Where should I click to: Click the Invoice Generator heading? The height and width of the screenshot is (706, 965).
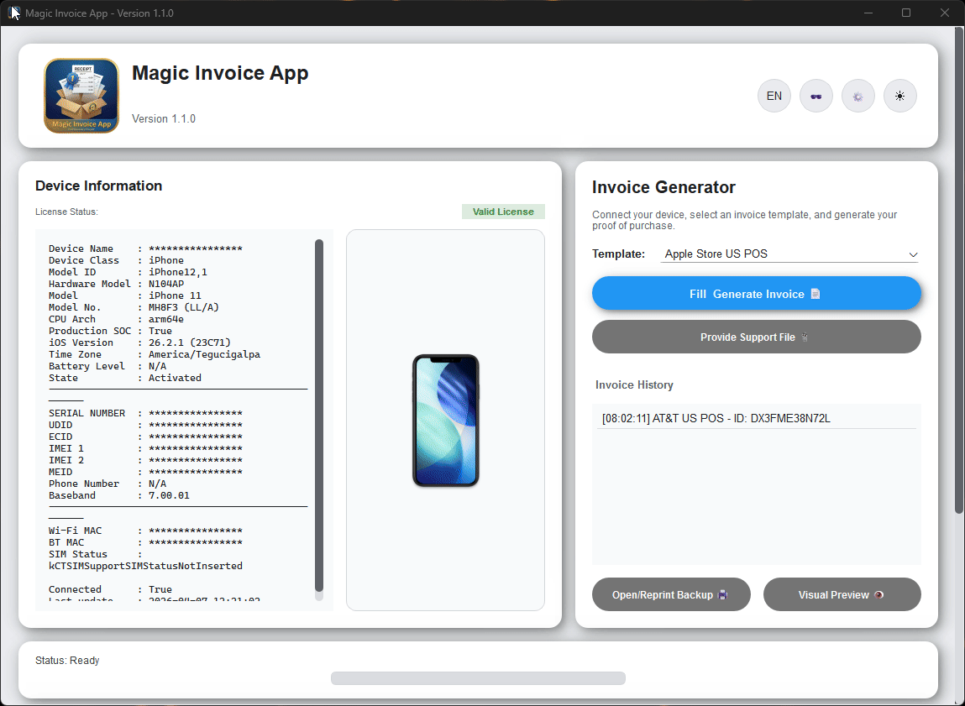[x=663, y=187]
